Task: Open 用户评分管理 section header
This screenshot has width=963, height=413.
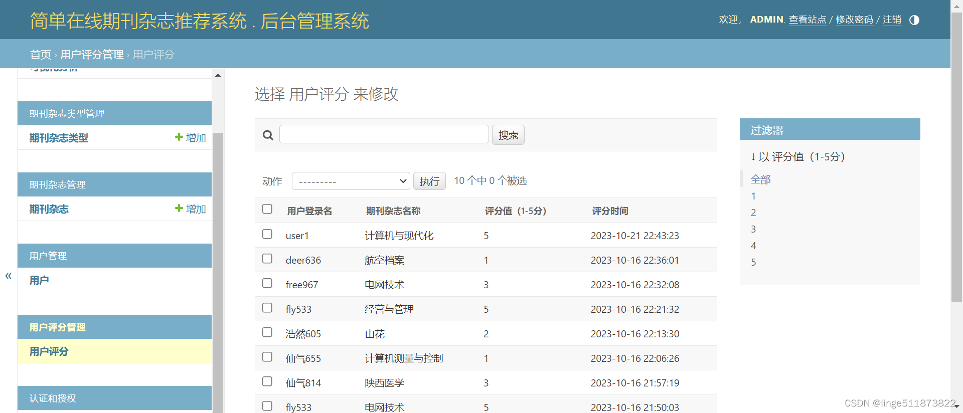Action: 57,327
